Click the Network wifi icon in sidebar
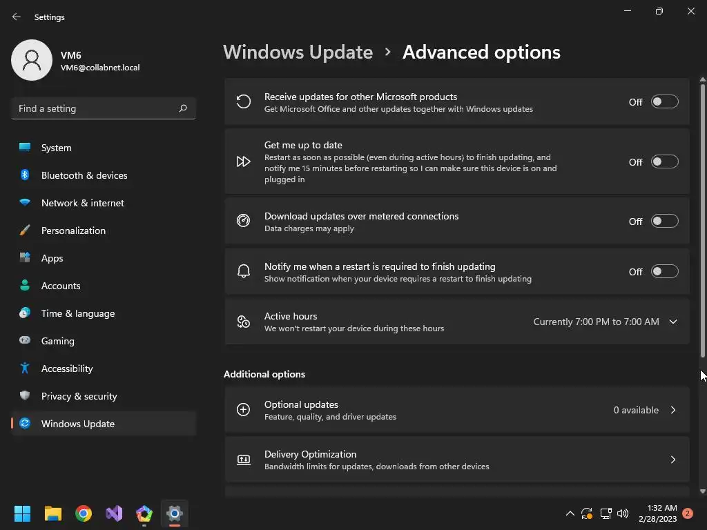707x530 pixels. click(25, 202)
